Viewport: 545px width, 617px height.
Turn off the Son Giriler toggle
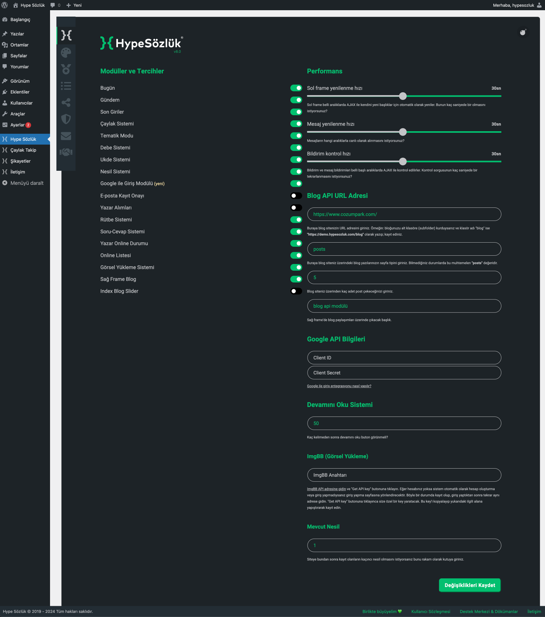pos(296,112)
